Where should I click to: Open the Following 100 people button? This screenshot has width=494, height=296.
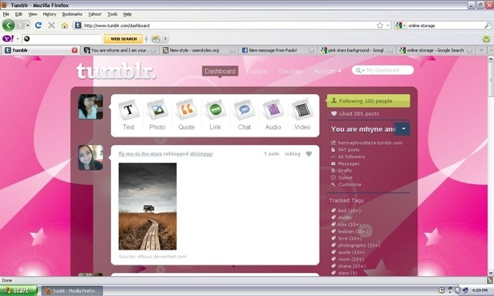(x=368, y=101)
